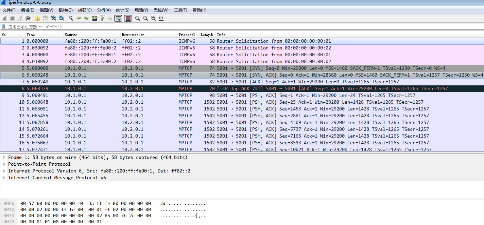Image resolution: width=484 pixels, height=225 pixels.
Task: Go back to previous packet arrow
Action: click(x=79, y=18)
